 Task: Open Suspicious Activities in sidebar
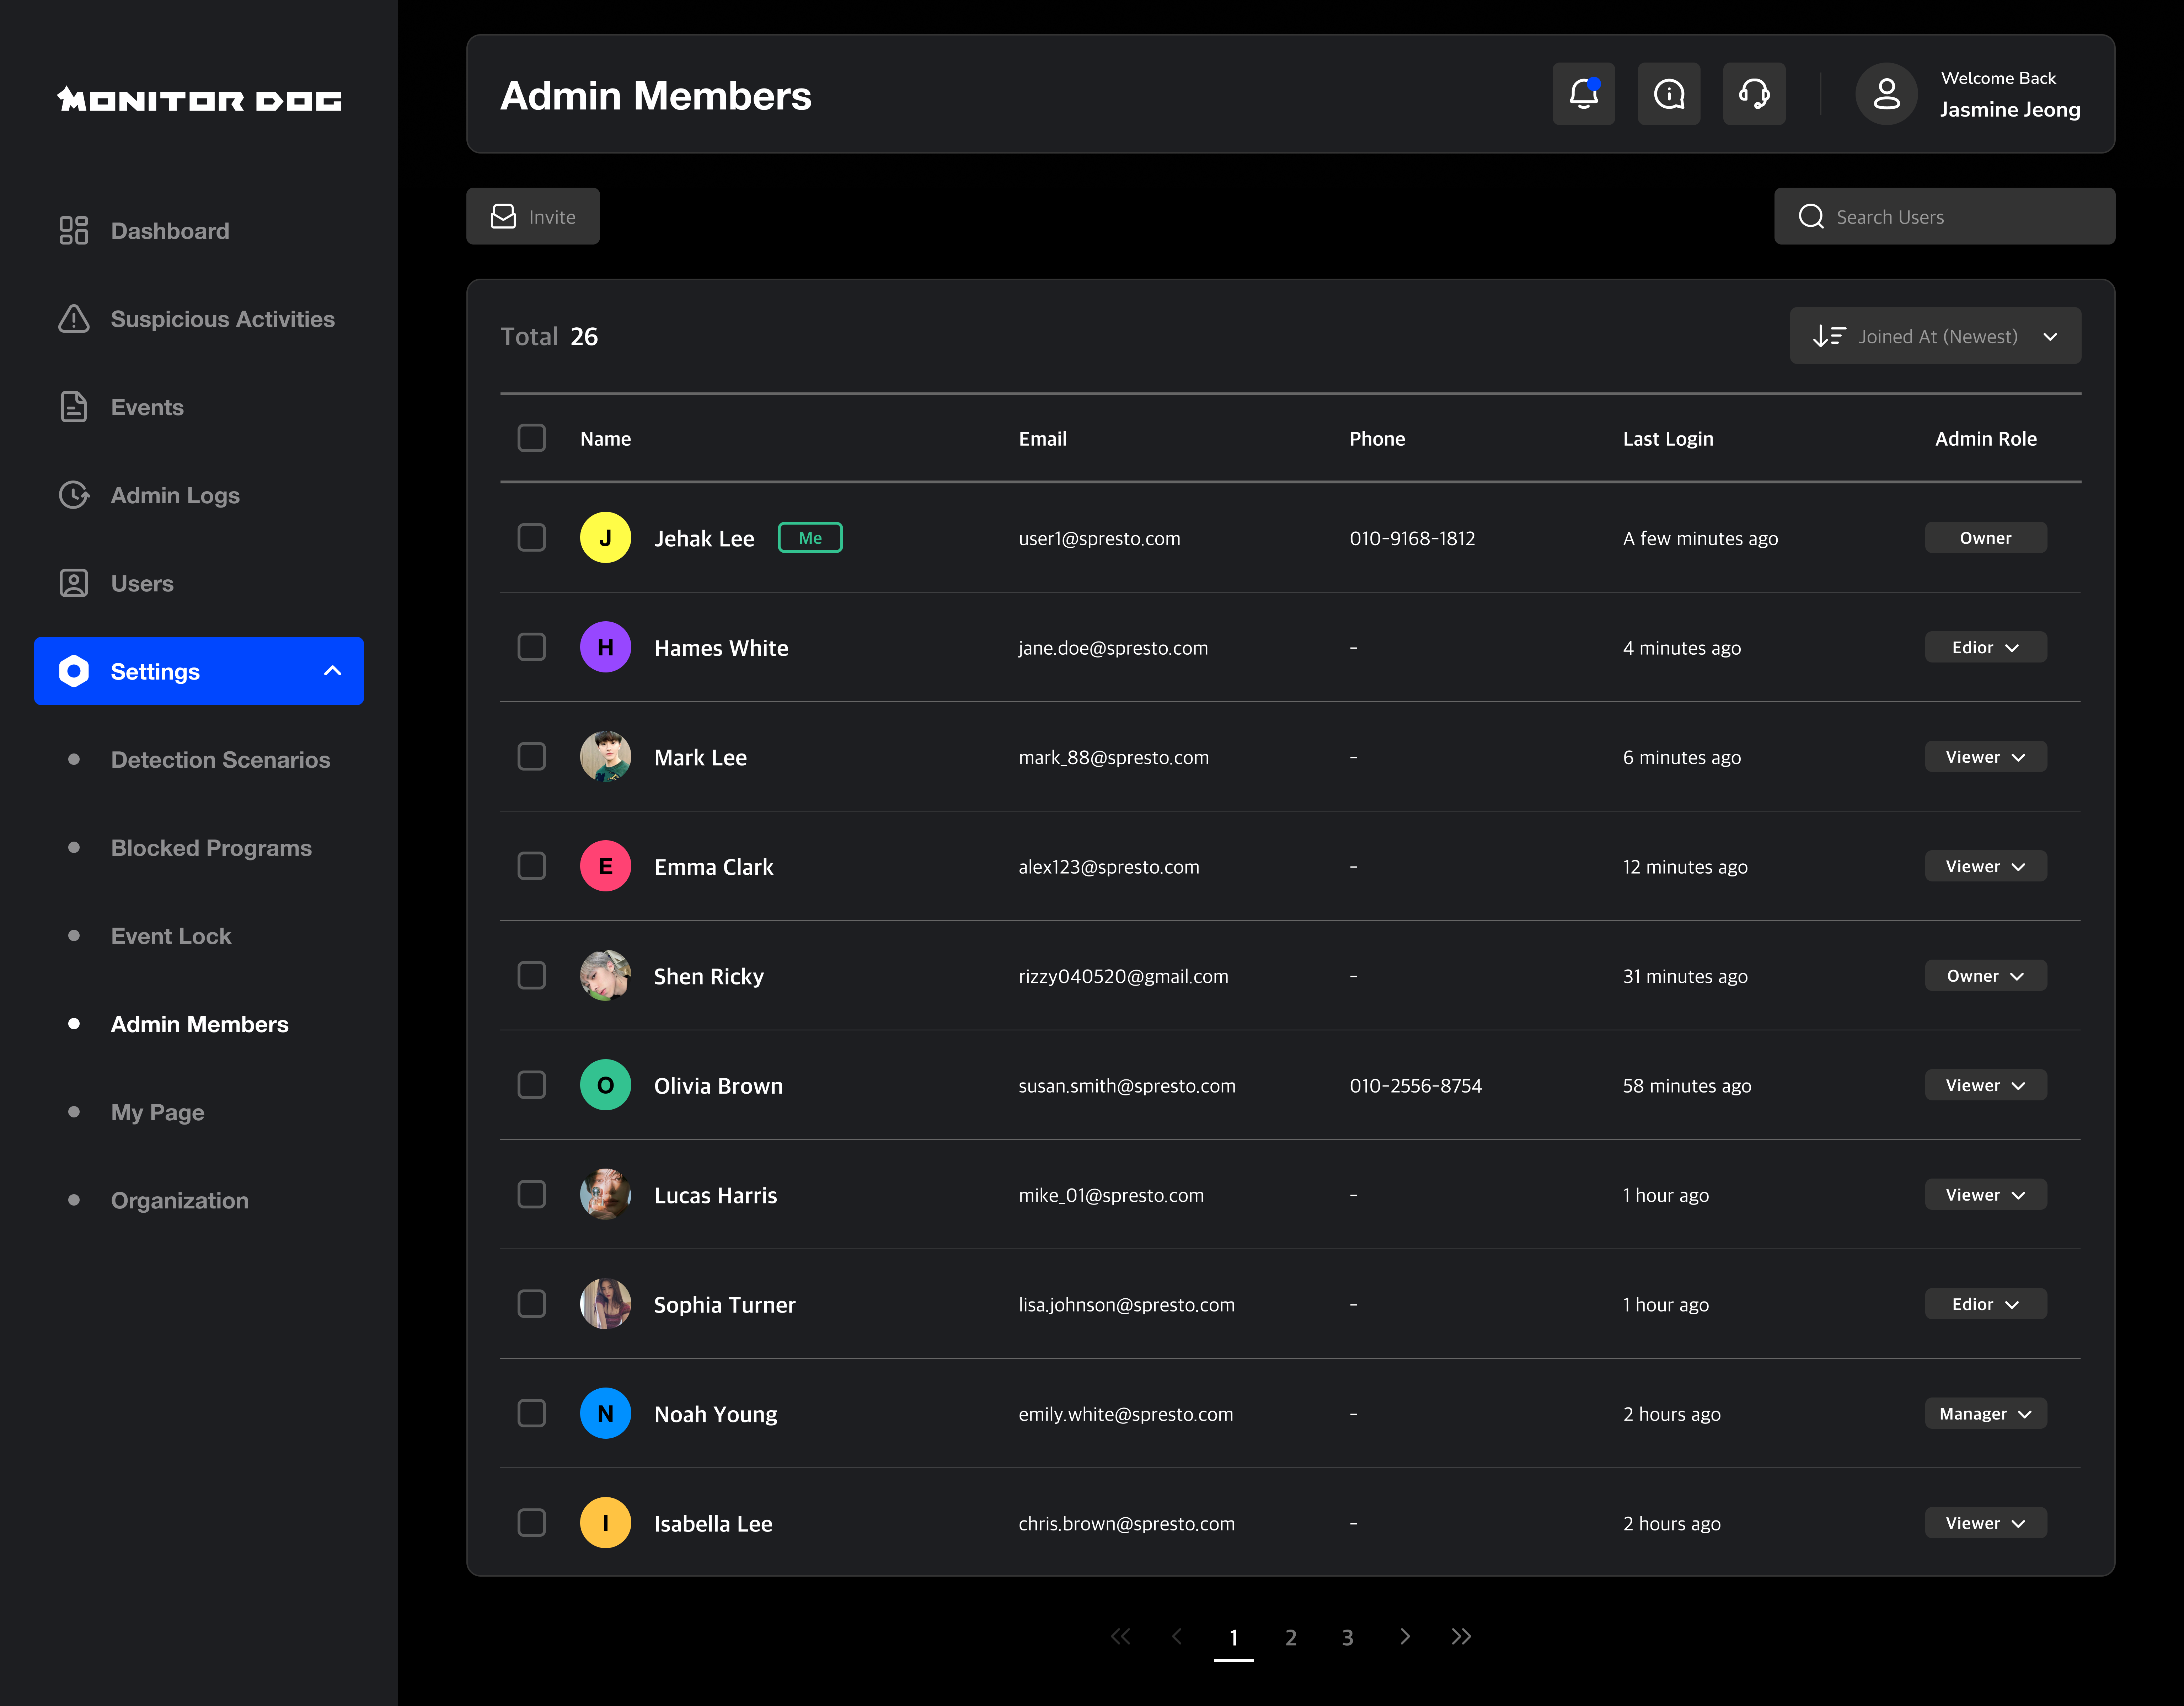222,319
